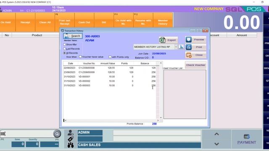The image size is (269, 151).
Task: Click the Join Date value 22/08/2023
Action: [x=159, y=54]
